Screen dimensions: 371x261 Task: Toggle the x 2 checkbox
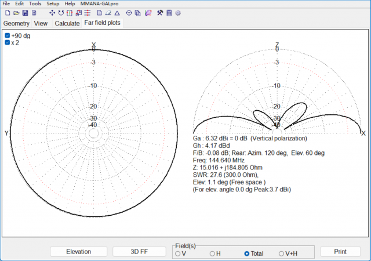8,42
